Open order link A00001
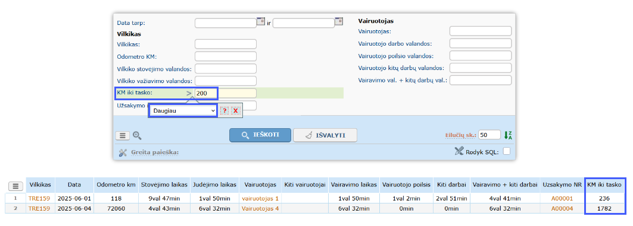The width and height of the screenshot is (633, 226). pyautogui.click(x=562, y=198)
